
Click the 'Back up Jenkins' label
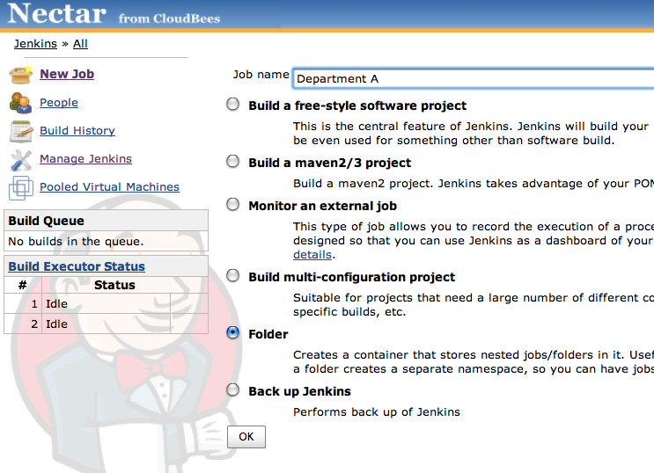click(299, 391)
